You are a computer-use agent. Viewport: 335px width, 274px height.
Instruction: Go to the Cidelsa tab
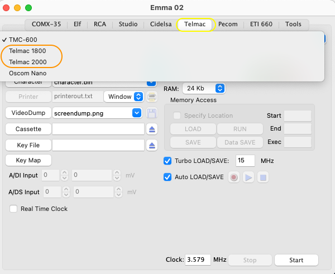click(161, 24)
